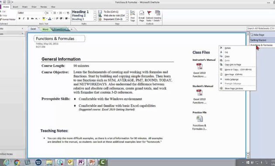Click the OneNote taskbar icon

pyautogui.click(x=81, y=163)
